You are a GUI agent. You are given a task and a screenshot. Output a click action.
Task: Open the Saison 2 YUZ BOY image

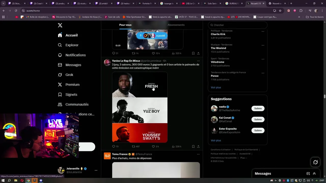coord(140,110)
